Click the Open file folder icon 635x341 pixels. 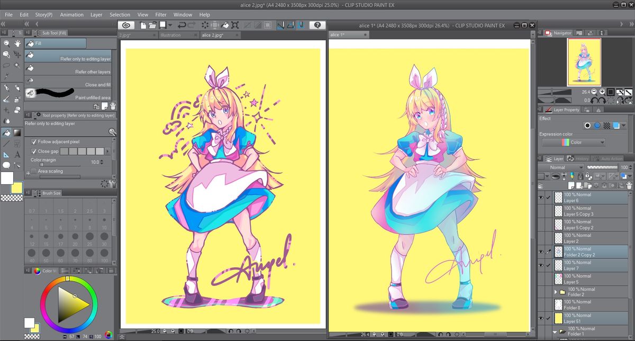tap(152, 25)
